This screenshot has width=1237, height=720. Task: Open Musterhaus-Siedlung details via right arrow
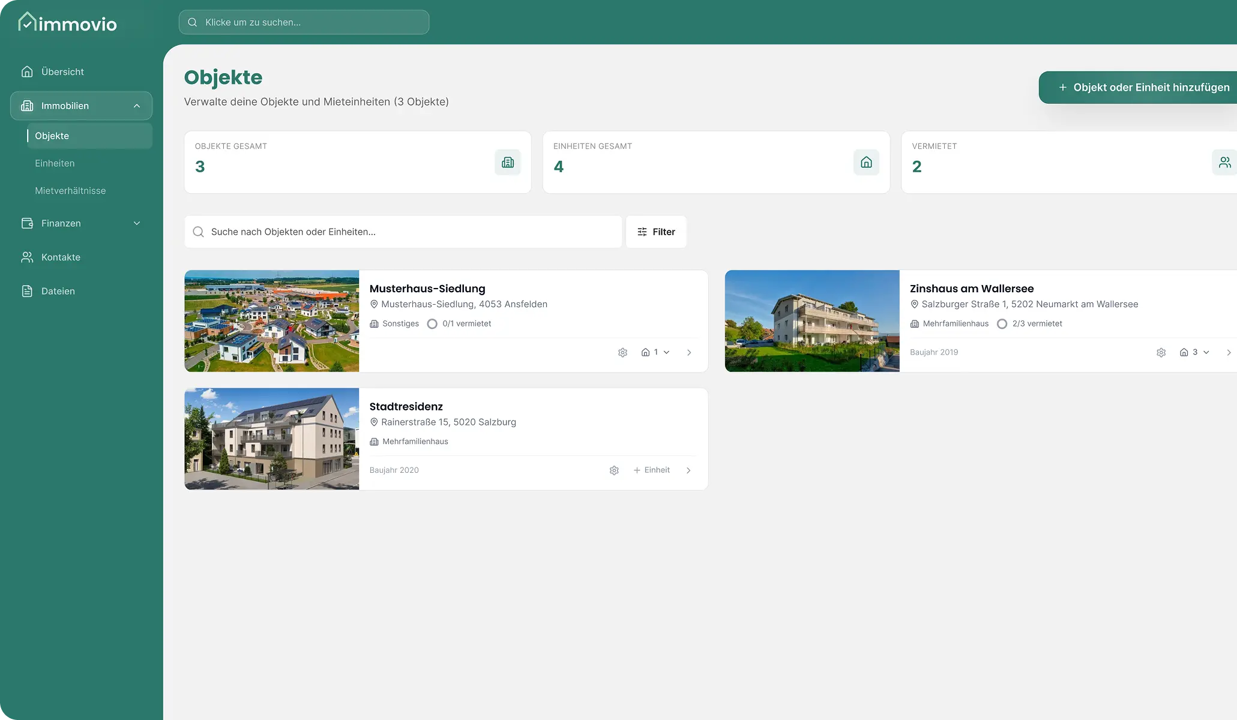689,353
